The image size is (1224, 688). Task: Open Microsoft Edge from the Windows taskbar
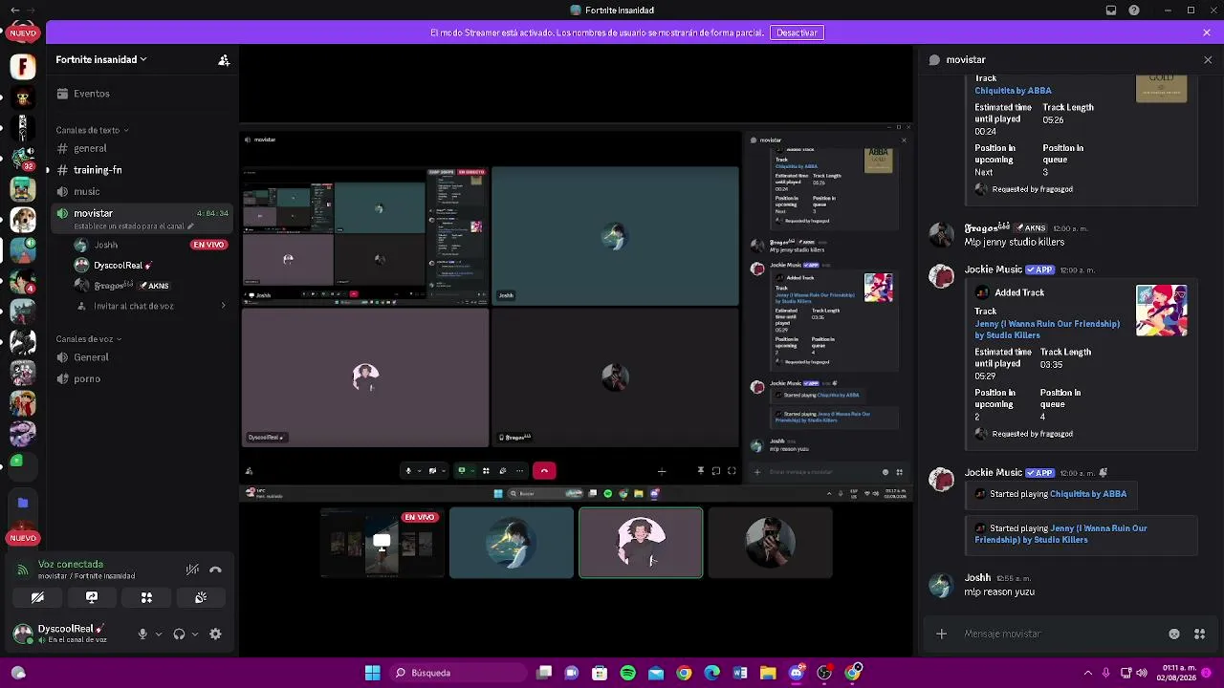[711, 673]
